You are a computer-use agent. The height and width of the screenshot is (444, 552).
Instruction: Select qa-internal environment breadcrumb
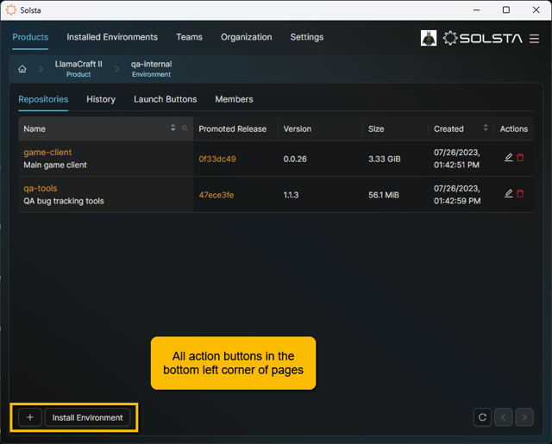(x=152, y=69)
